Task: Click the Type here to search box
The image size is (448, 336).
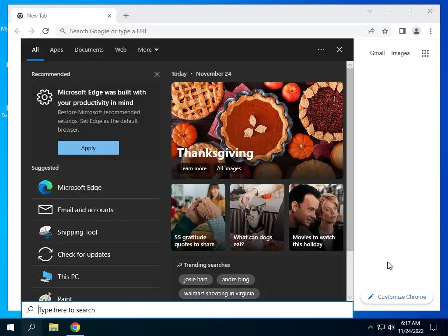Action: pyautogui.click(x=187, y=310)
